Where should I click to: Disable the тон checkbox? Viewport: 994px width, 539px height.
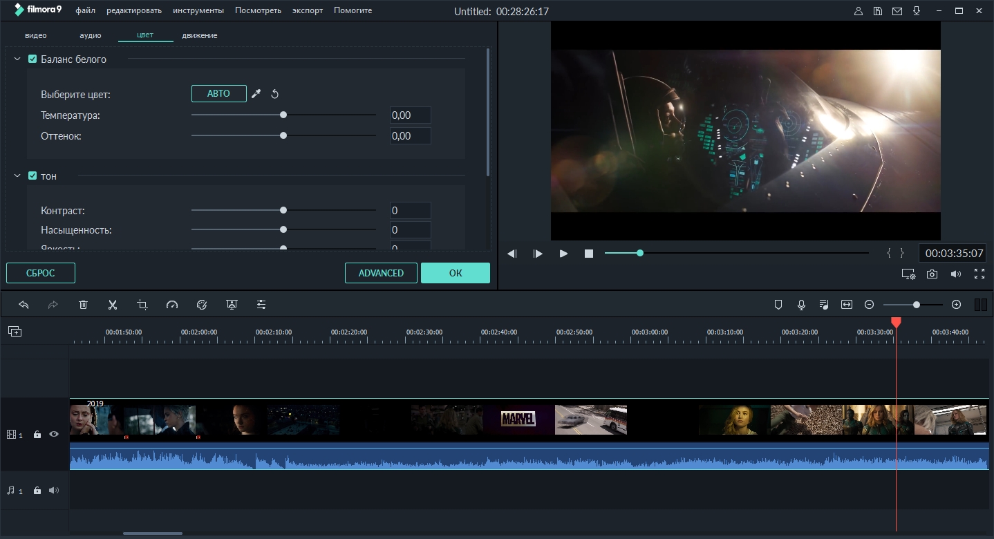[x=32, y=176]
